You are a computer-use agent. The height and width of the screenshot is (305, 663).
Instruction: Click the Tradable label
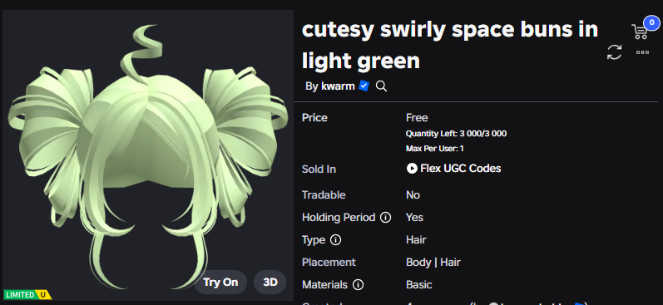click(324, 195)
